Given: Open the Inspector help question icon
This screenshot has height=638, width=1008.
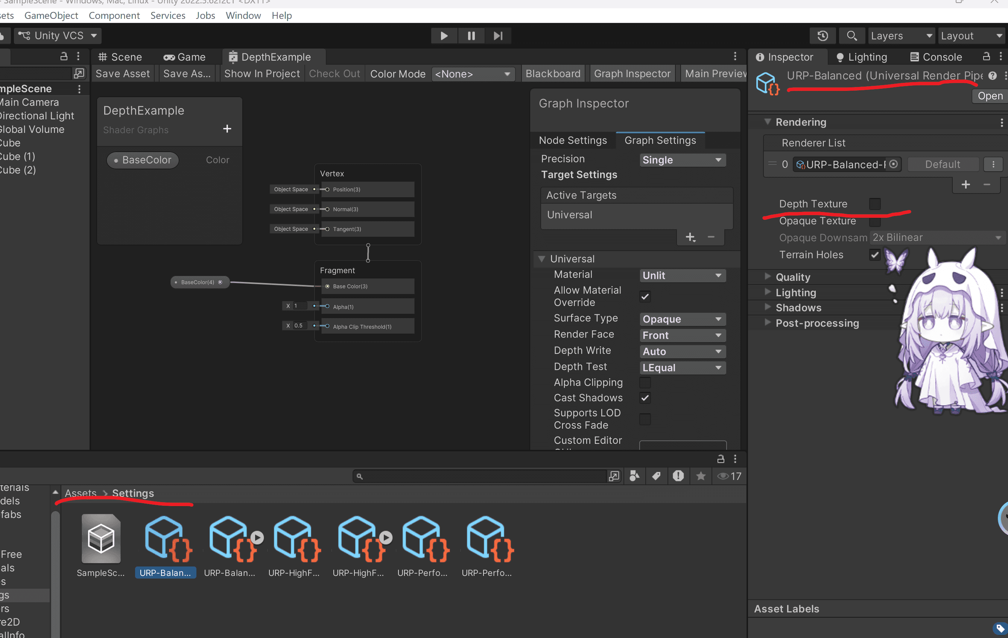Looking at the screenshot, I should click(993, 76).
